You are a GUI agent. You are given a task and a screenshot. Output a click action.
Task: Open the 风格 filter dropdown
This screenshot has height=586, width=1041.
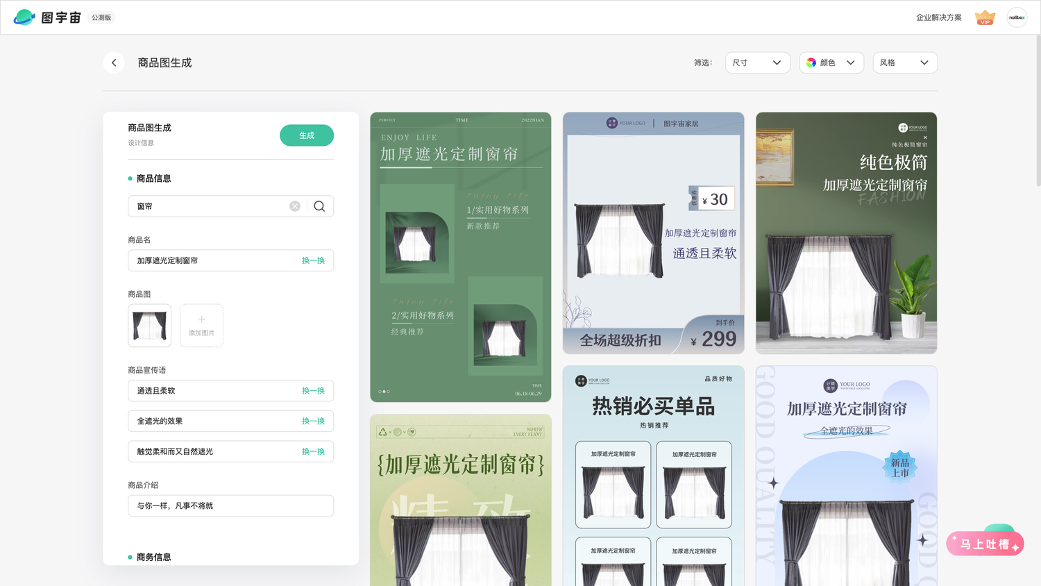click(x=905, y=62)
